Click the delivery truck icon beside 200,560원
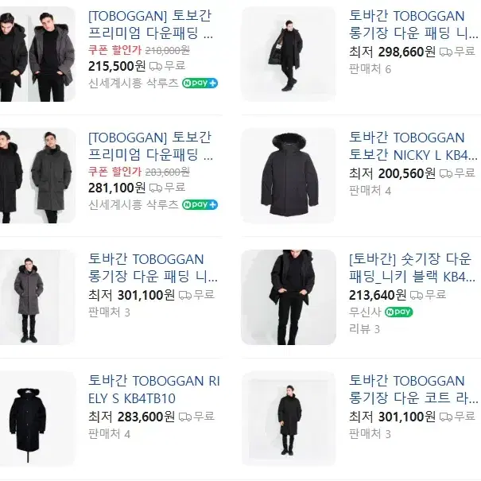481x481 pixels. (446, 173)
